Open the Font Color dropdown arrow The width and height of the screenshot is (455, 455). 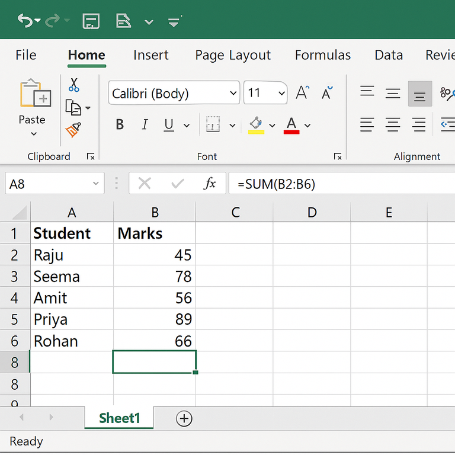point(307,126)
